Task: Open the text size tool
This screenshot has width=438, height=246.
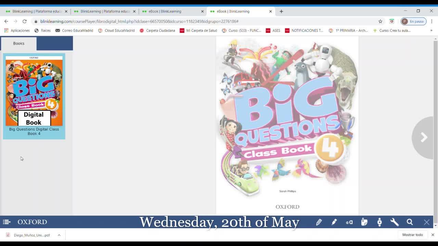Action: 349,222
